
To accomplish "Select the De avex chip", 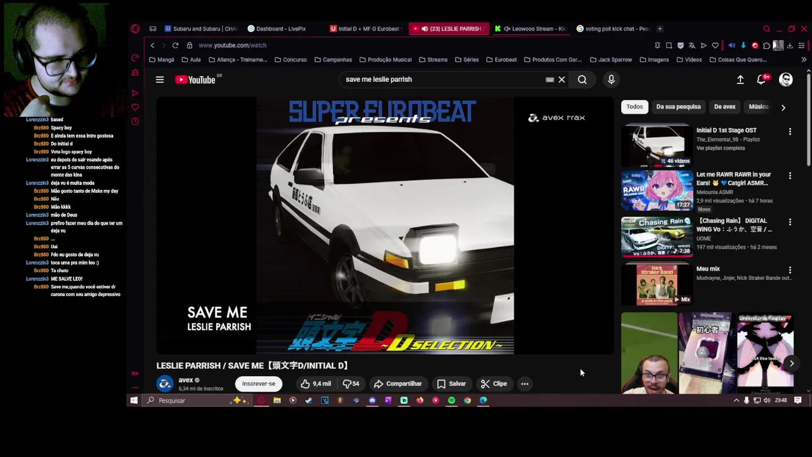I will [724, 107].
